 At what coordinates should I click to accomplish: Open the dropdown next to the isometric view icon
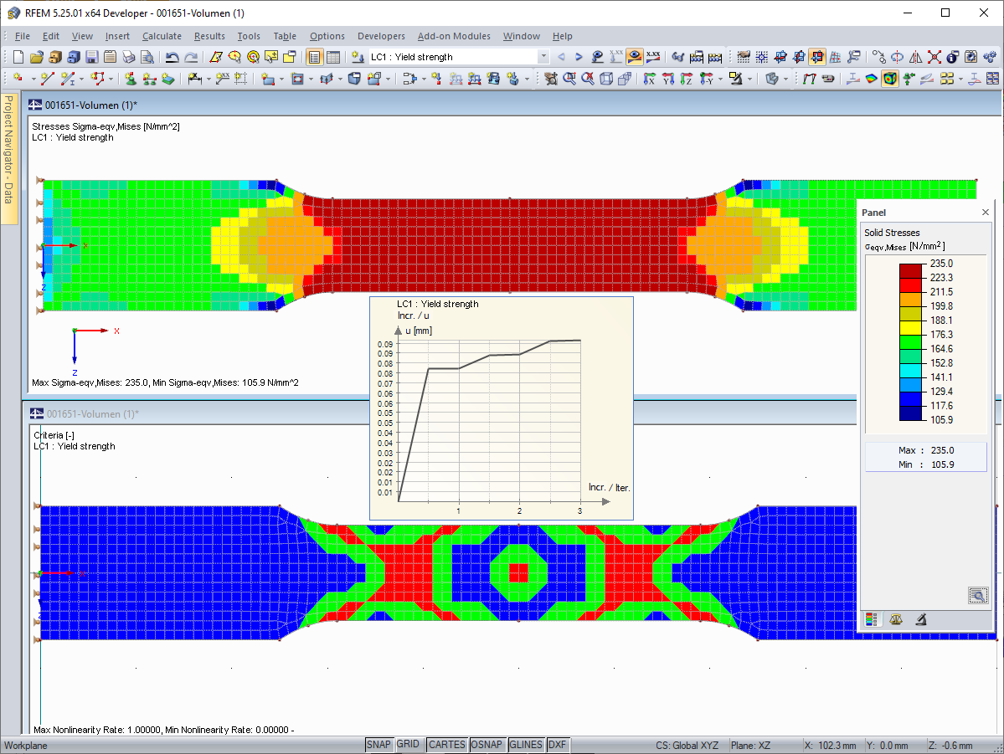click(x=785, y=80)
